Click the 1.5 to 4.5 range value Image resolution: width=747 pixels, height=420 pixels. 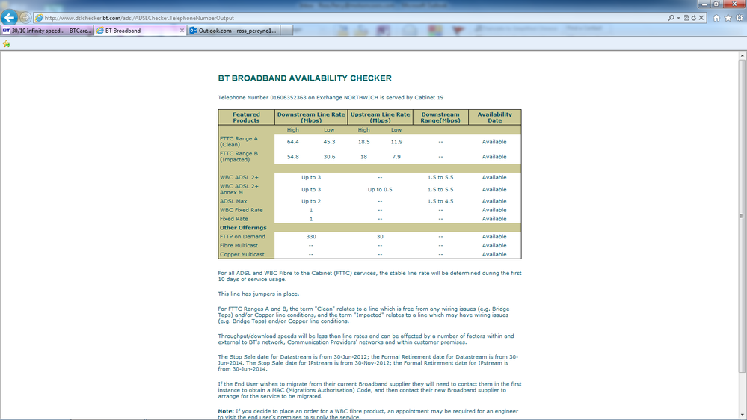(440, 202)
